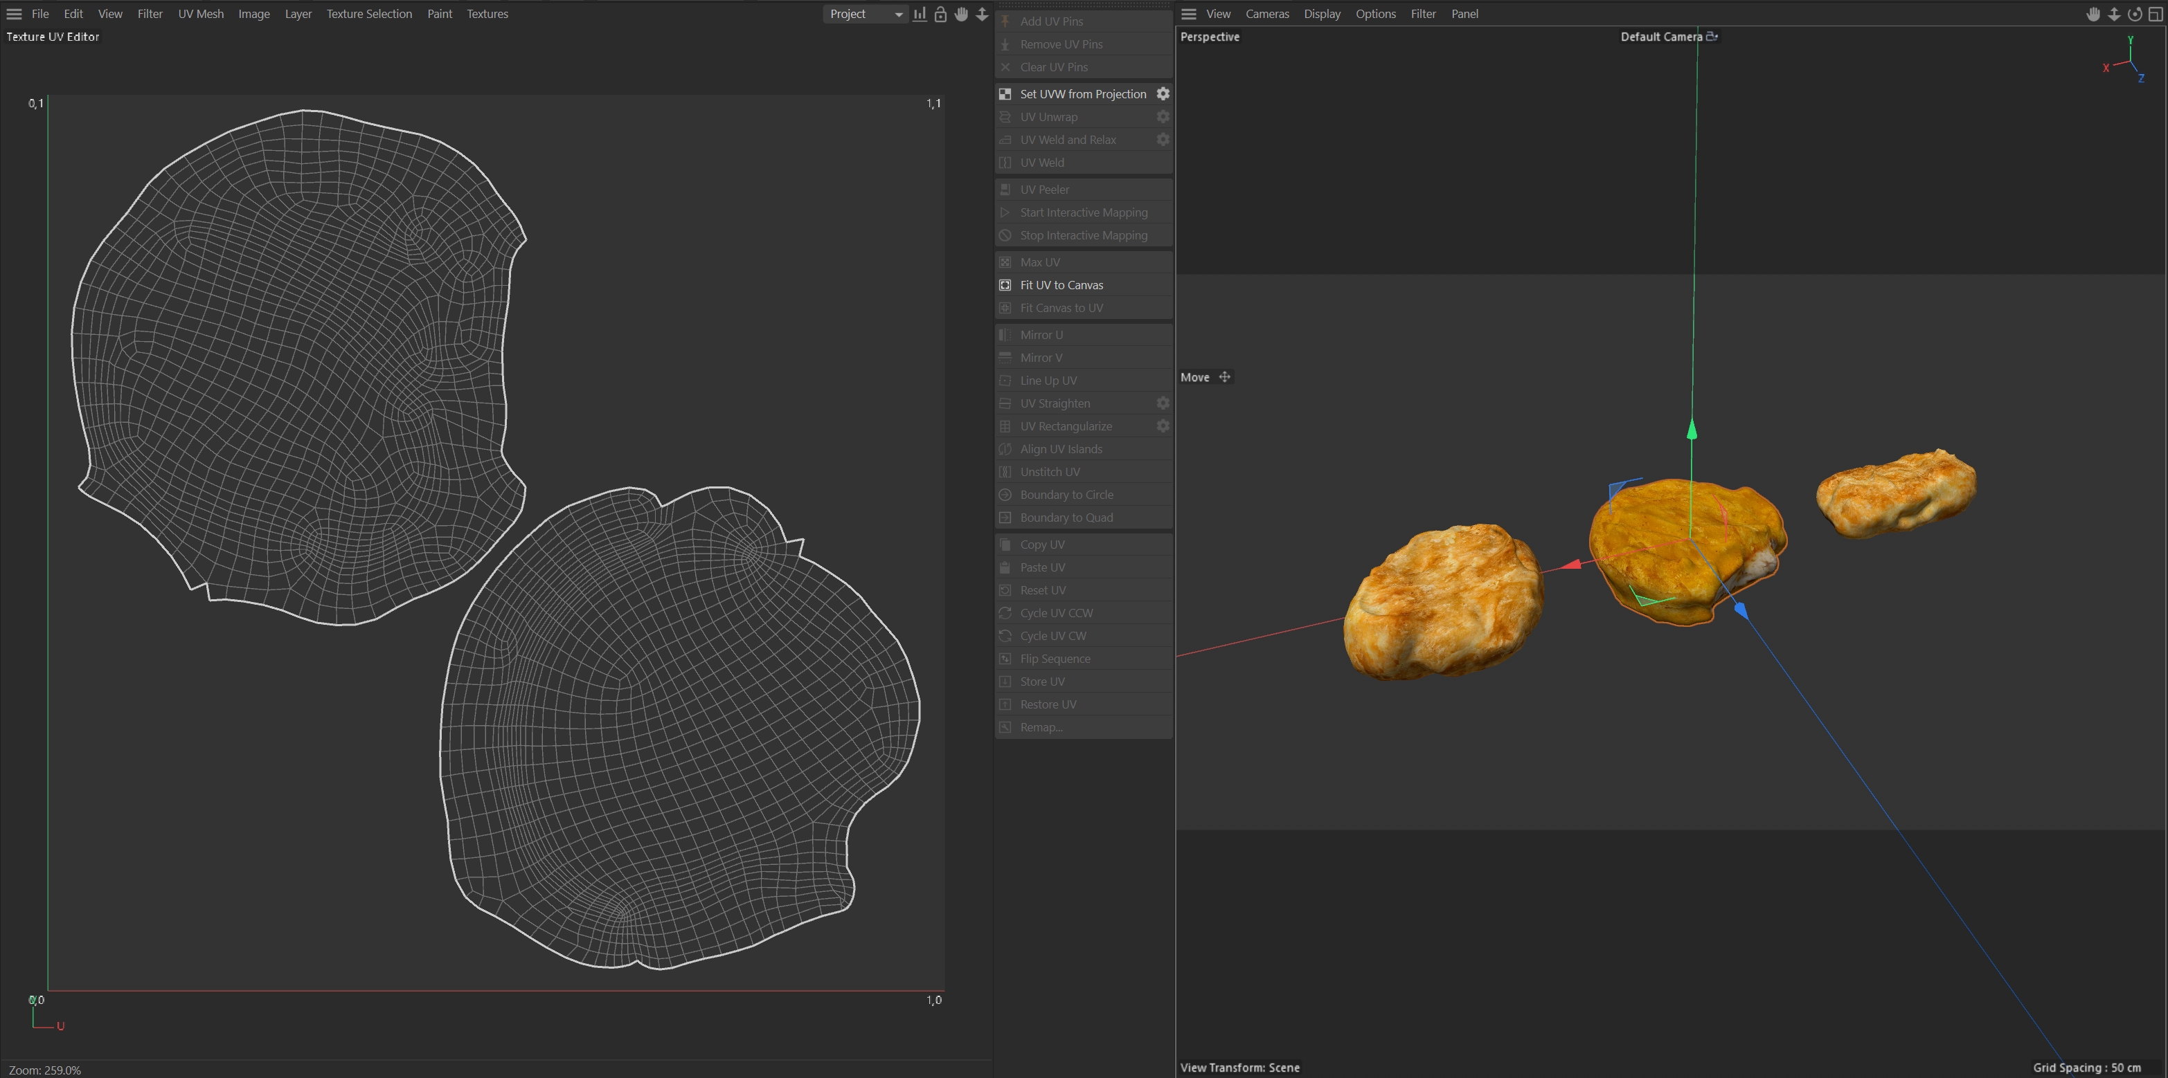Toggle the lock icon in UV editor
The width and height of the screenshot is (2168, 1078).
click(940, 13)
